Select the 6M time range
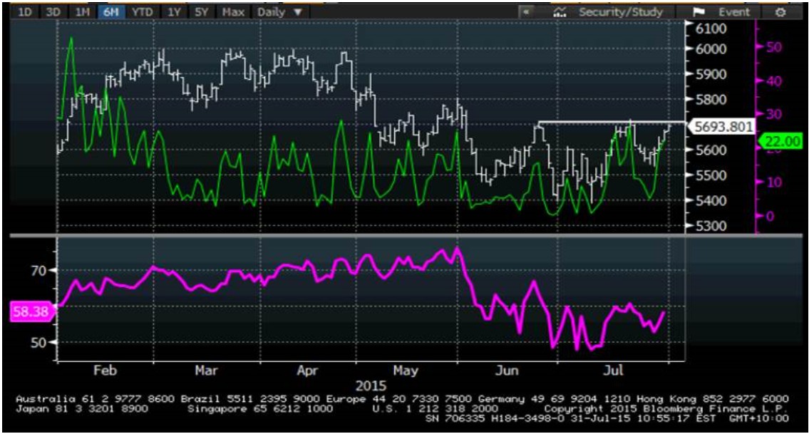 click(x=110, y=12)
